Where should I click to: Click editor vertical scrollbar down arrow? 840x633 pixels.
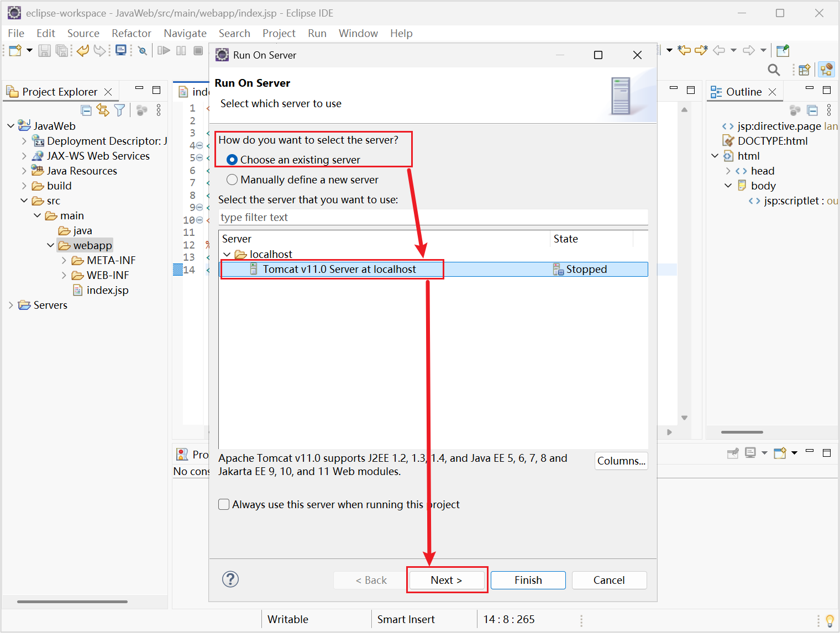point(684,418)
